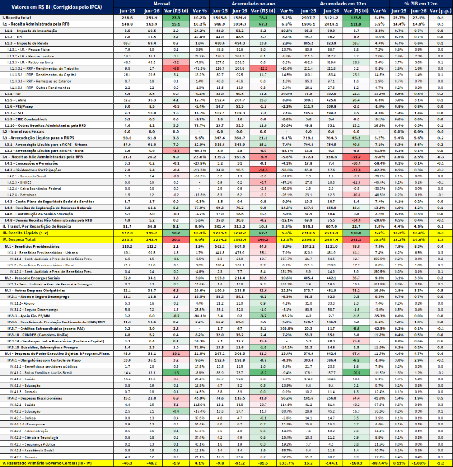Select the 'Acumulado em 12m' group header

(343, 4)
